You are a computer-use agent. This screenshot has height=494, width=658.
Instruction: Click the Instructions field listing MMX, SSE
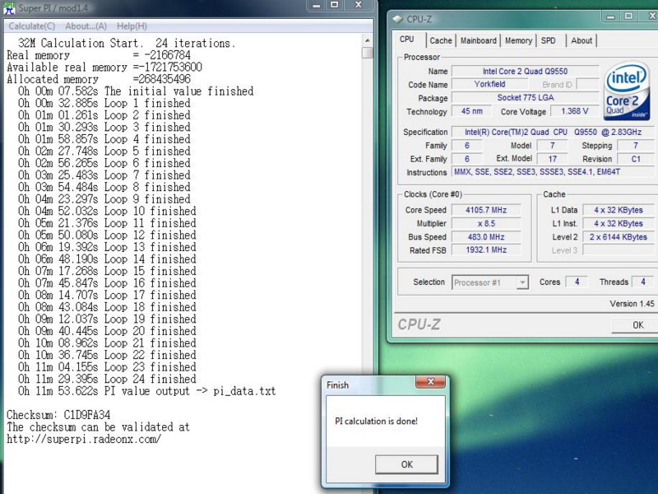point(553,172)
